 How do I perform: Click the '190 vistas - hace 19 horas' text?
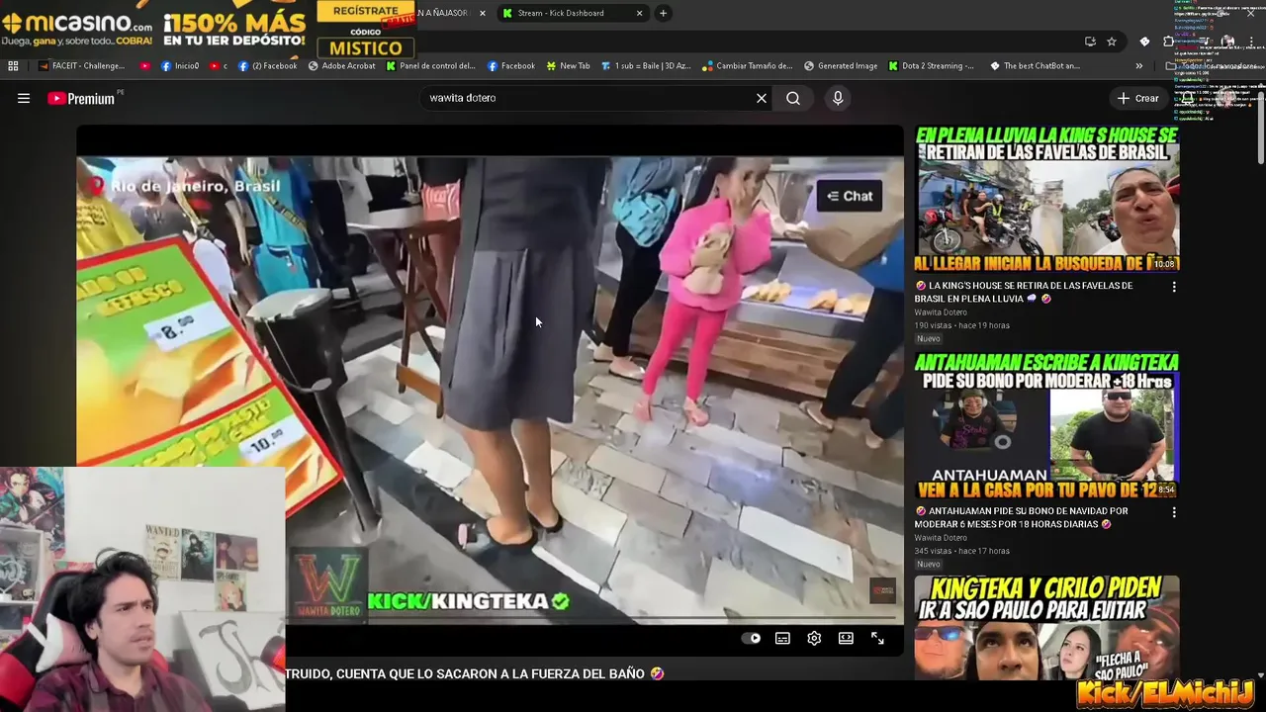click(x=962, y=325)
